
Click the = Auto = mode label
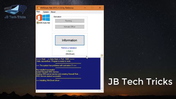(x=70, y=51)
